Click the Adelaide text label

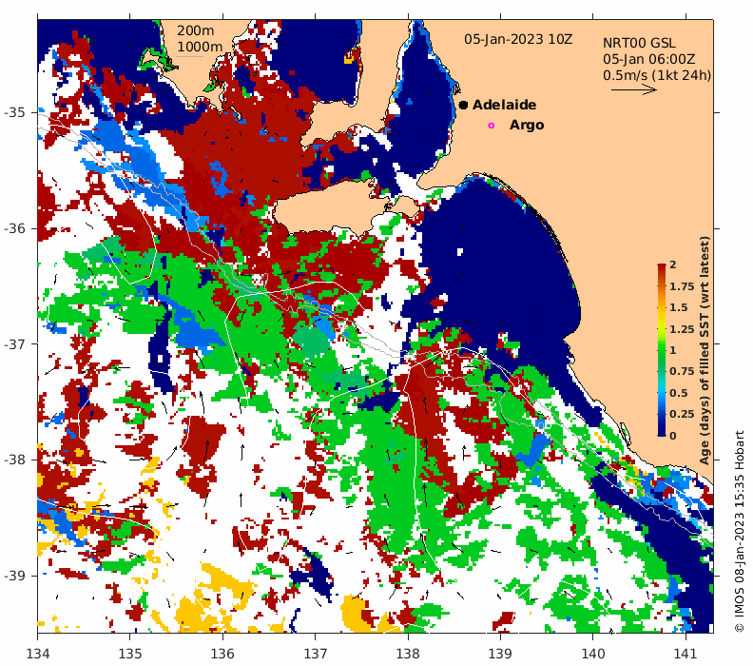point(504,105)
